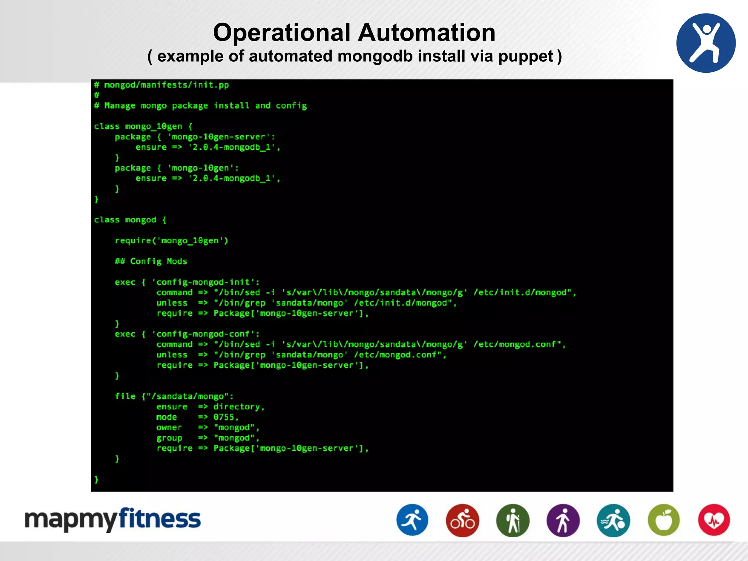
Task: Click the 'owner => "mongod",' line
Action: point(208,428)
